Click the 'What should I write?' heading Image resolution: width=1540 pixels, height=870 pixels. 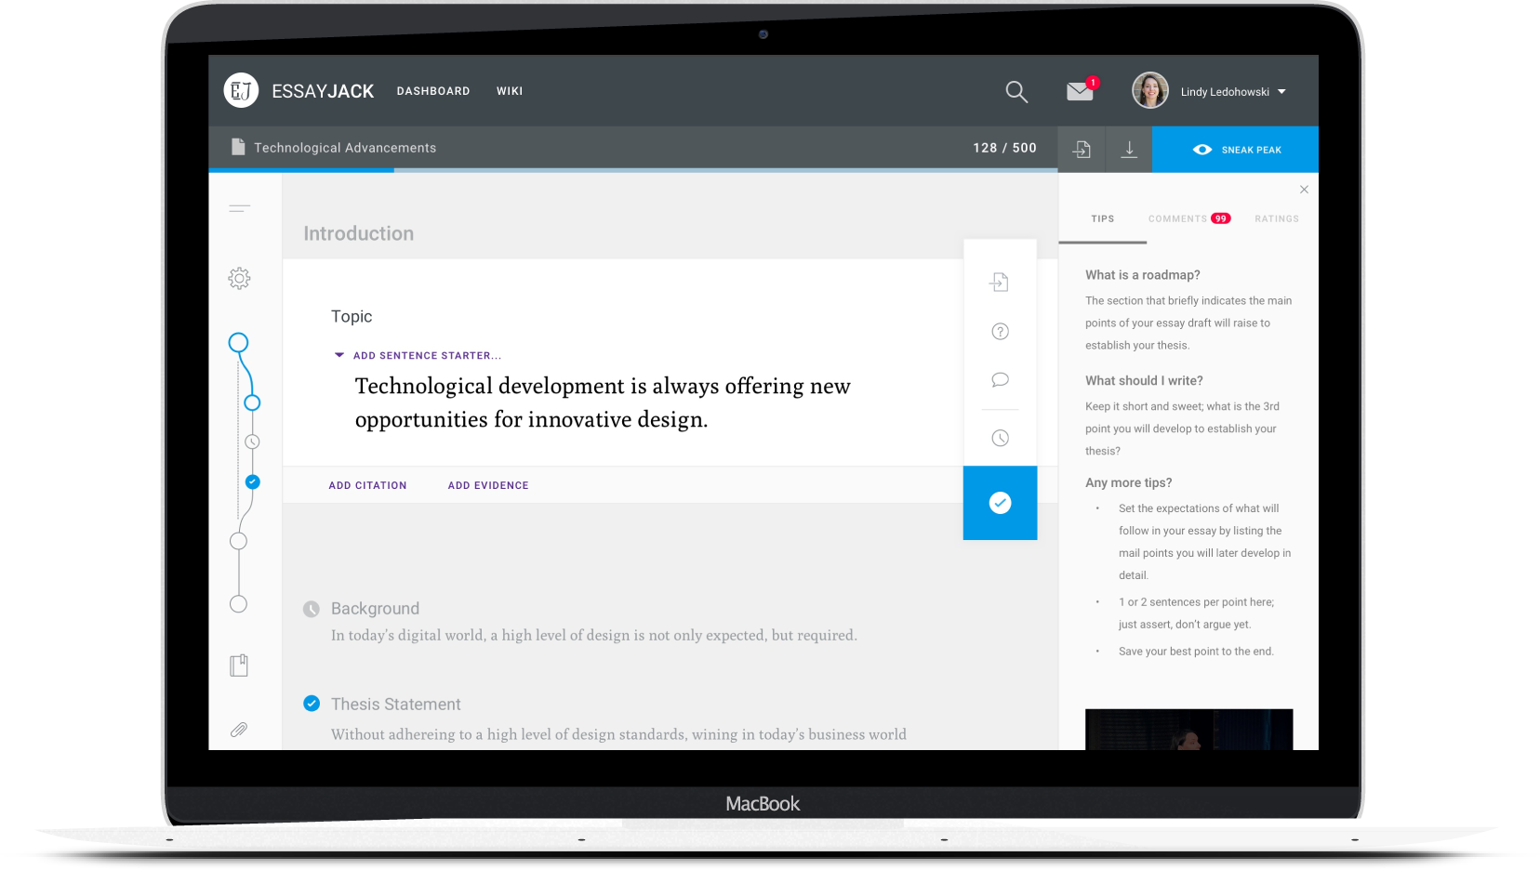coord(1144,381)
